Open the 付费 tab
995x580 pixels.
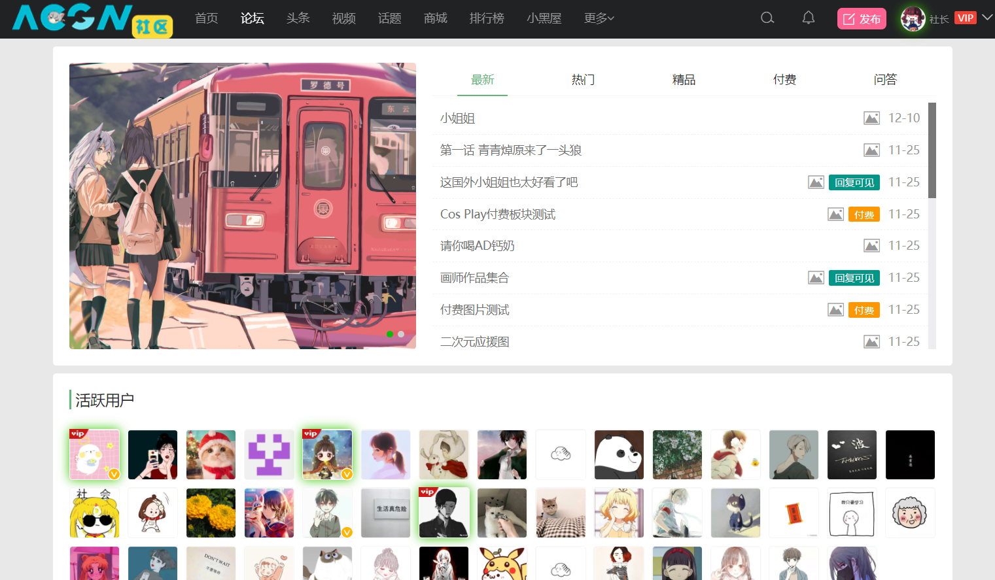(784, 80)
